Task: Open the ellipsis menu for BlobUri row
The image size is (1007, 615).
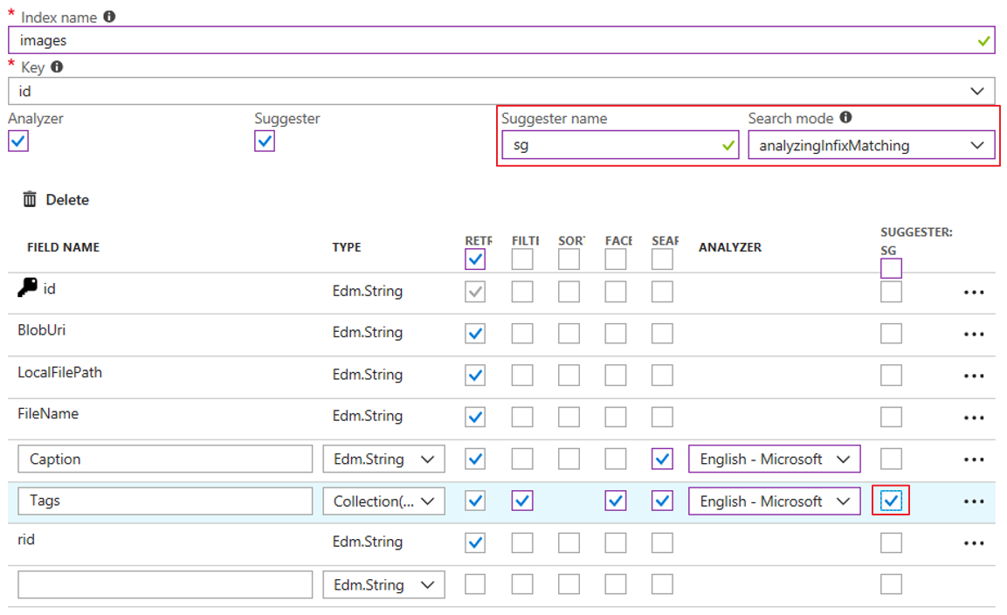Action: click(974, 335)
